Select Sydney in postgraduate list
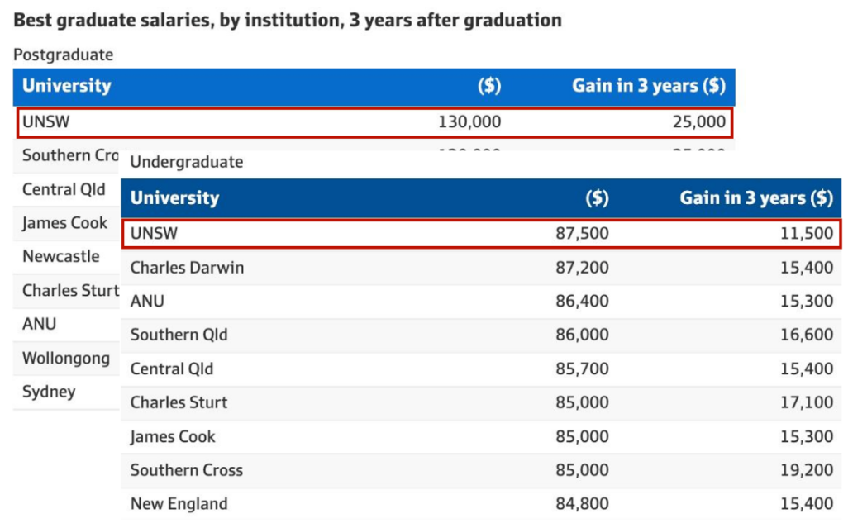This screenshot has width=848, height=528. 49,392
